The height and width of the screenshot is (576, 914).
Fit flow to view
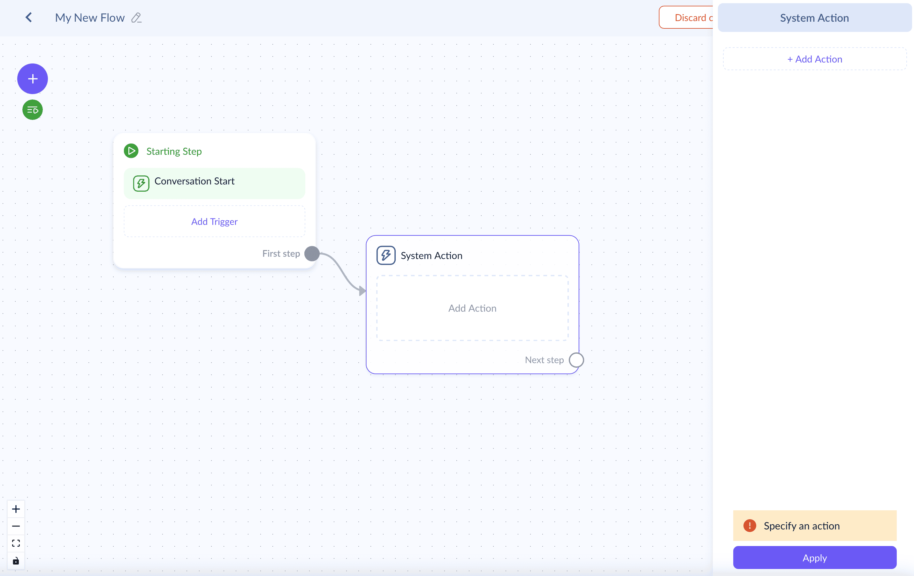point(16,543)
